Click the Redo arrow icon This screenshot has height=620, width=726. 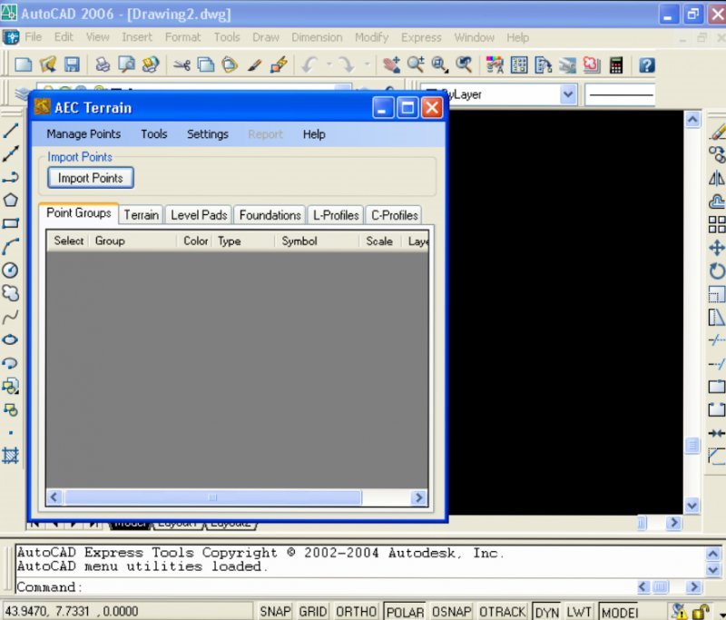point(347,64)
